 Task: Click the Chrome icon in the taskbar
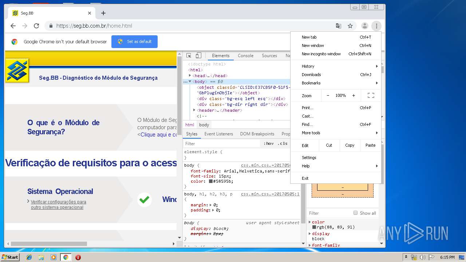click(66, 257)
